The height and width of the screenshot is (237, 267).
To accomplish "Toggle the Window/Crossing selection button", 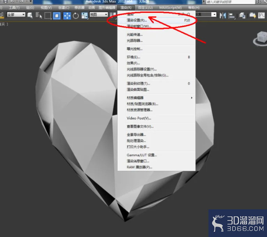I will (x=57, y=16).
